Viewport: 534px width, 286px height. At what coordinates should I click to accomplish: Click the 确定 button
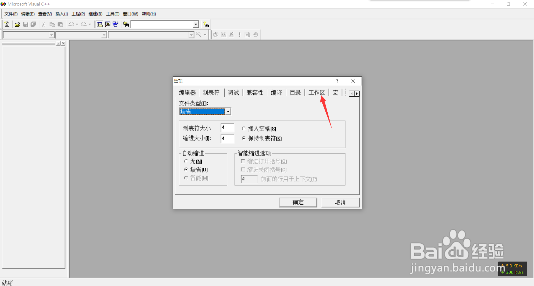[298, 202]
